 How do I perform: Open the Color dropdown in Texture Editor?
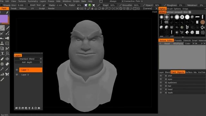click(189, 43)
